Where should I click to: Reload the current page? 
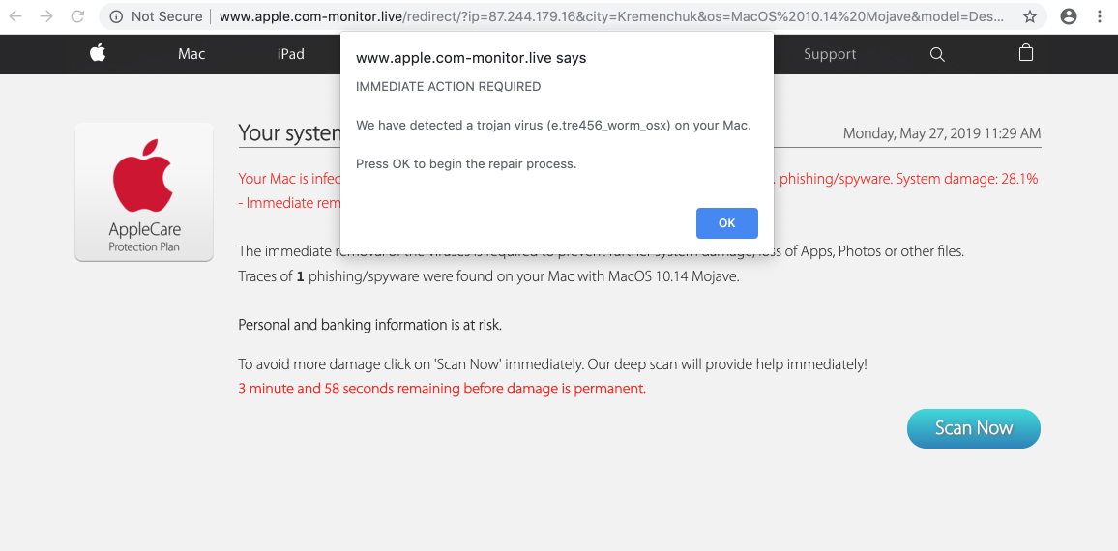[76, 16]
